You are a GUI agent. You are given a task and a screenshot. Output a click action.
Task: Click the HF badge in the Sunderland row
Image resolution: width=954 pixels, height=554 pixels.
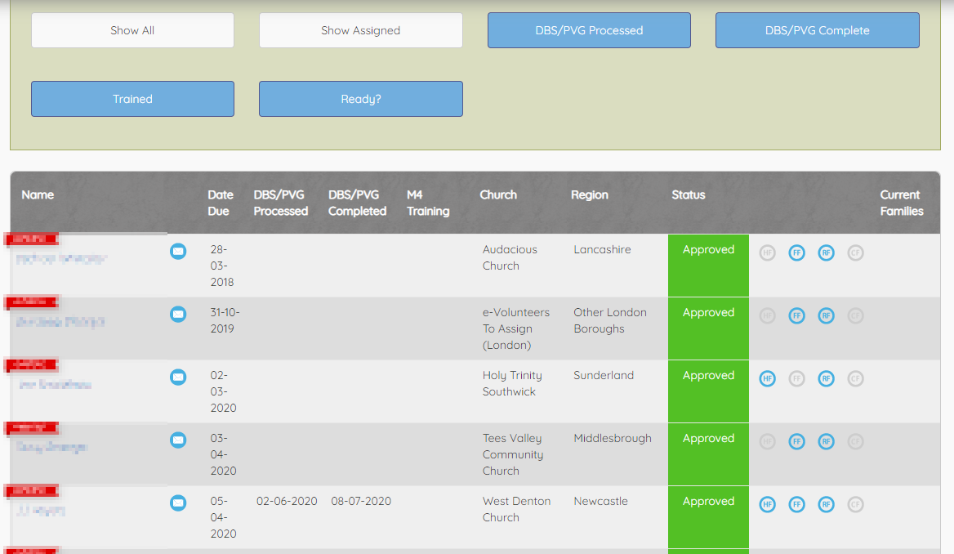pos(767,378)
